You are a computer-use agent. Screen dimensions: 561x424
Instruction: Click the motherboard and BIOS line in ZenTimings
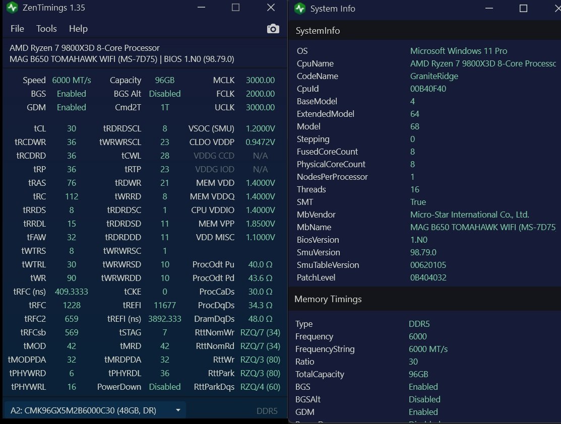121,59
